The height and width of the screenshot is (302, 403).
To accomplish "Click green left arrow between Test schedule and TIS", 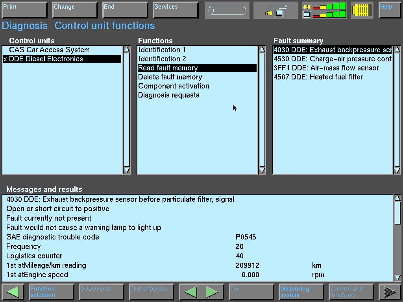I will [191, 292].
